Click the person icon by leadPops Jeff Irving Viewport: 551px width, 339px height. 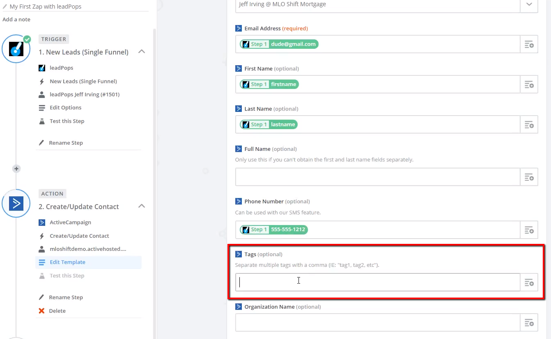pyautogui.click(x=41, y=94)
